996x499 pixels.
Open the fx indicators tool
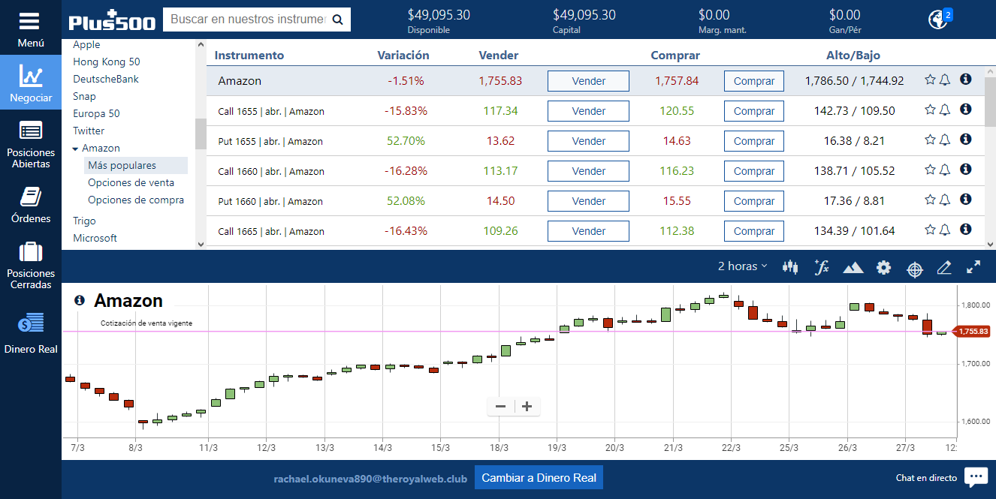pyautogui.click(x=822, y=266)
